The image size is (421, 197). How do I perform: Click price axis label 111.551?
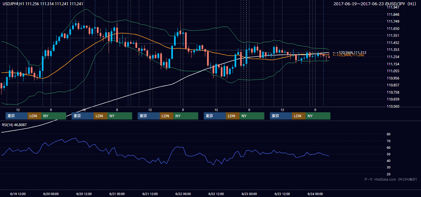coord(393,35)
